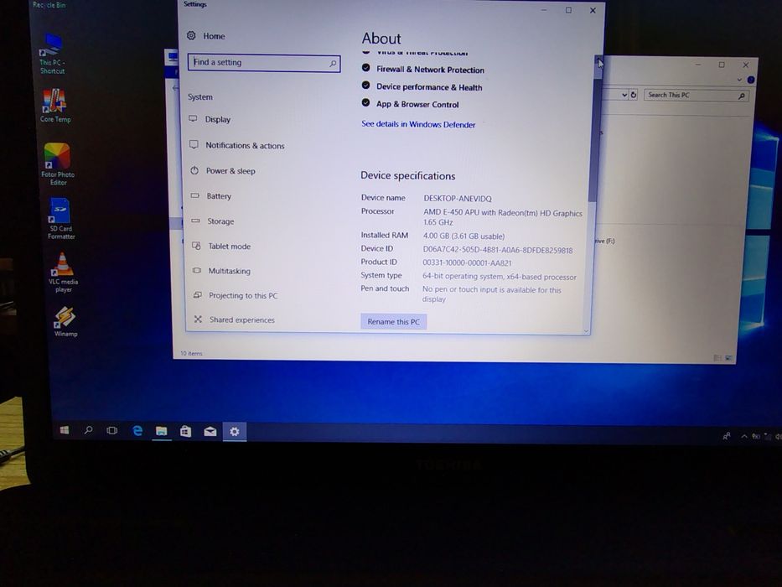This screenshot has width=782, height=587.
Task: Launch Winamp from the desktop
Action: [65, 321]
